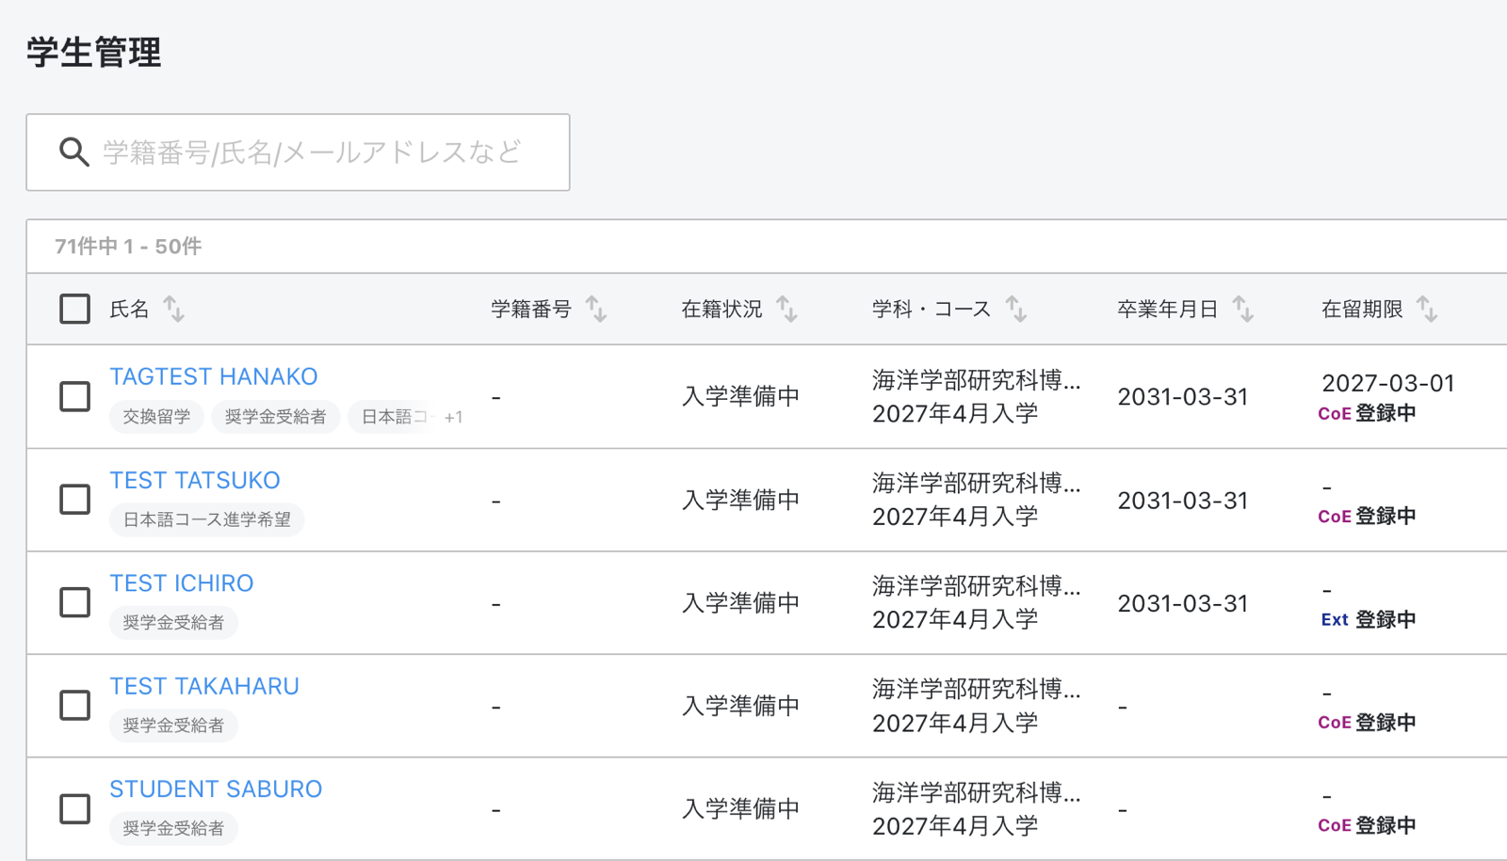Image resolution: width=1507 pixels, height=861 pixels.
Task: Click HANAKO's 2031-03-31 graduation date
Action: pyautogui.click(x=1183, y=397)
